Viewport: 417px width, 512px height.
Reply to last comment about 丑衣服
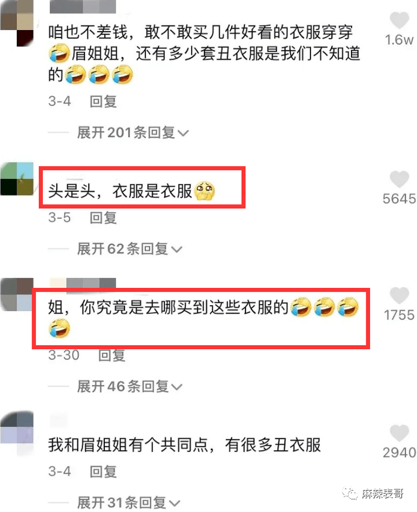point(103,471)
